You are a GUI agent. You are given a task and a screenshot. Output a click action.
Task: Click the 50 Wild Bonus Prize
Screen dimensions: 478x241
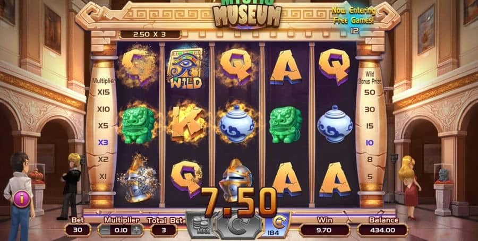tap(370, 92)
